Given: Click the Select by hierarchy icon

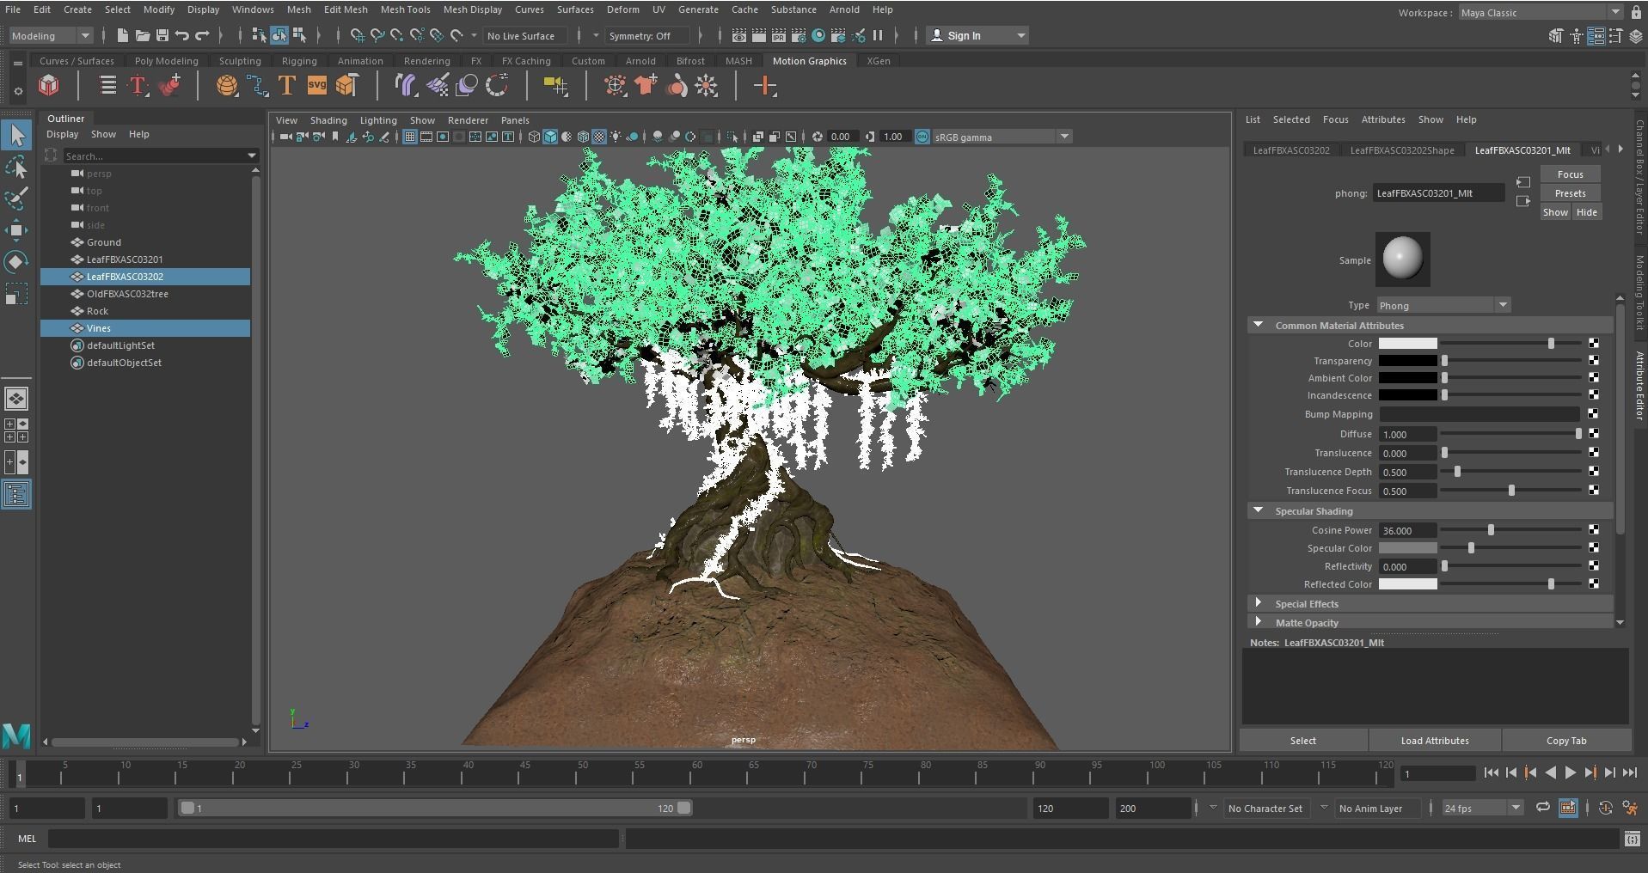Looking at the screenshot, I should tap(259, 35).
